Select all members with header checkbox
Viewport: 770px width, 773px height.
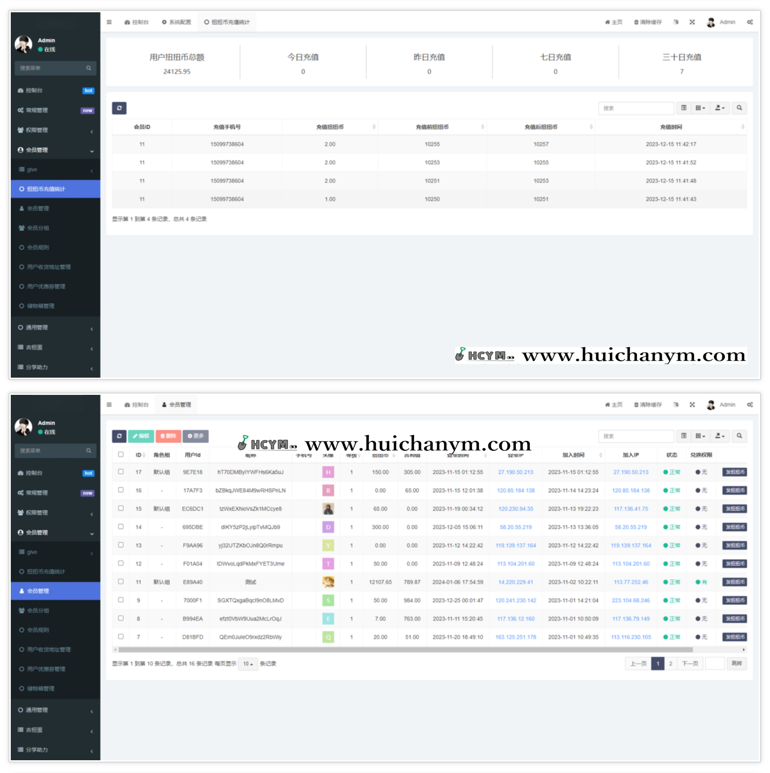(x=121, y=455)
